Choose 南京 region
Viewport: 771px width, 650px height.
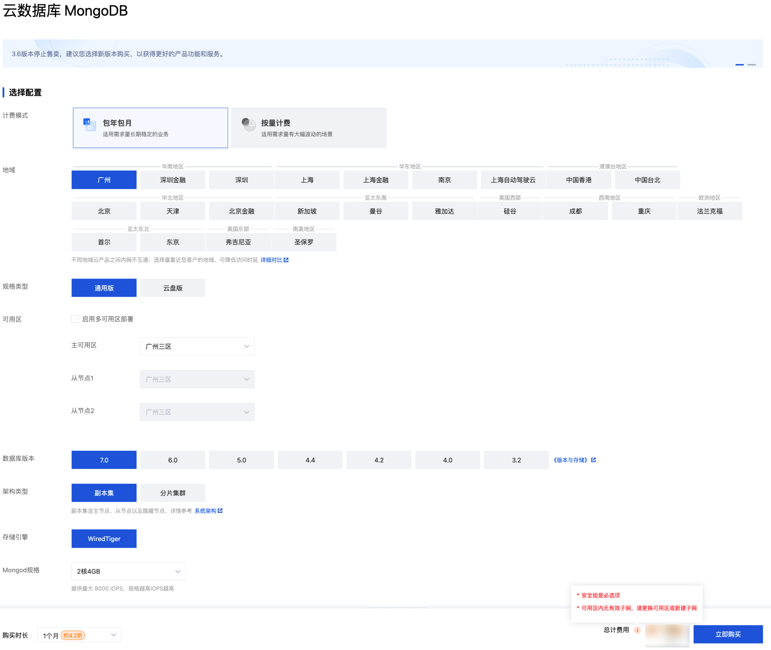[x=444, y=180]
